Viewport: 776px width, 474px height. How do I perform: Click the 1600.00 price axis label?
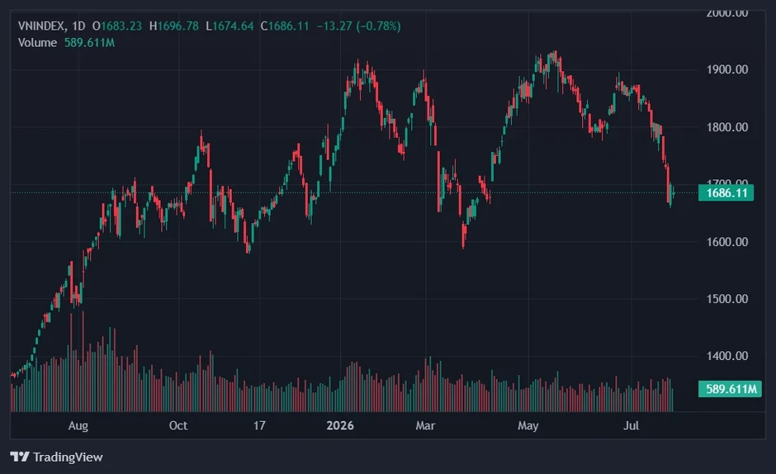[x=727, y=242]
